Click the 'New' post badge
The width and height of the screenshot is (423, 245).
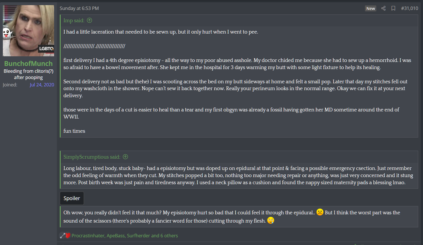coord(371,9)
